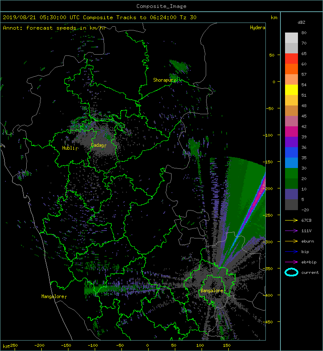
Task: Pick the magenta swatch between 42 and 39
Action: click(x=291, y=131)
